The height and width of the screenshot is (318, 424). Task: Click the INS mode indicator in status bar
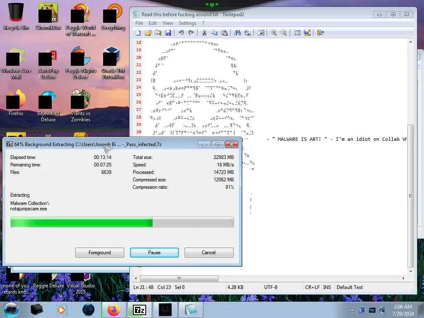(327, 287)
